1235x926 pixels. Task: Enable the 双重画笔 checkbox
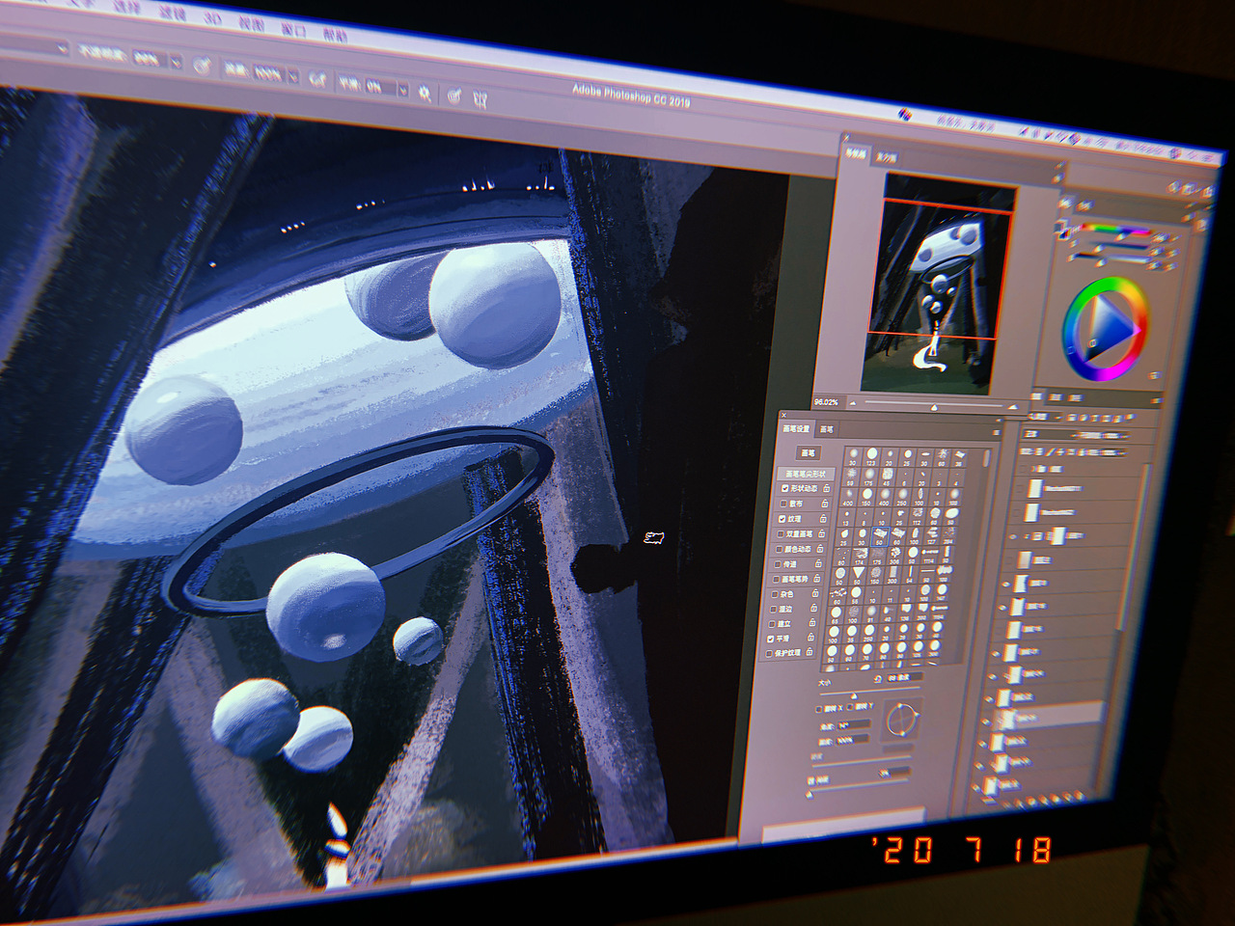point(780,533)
